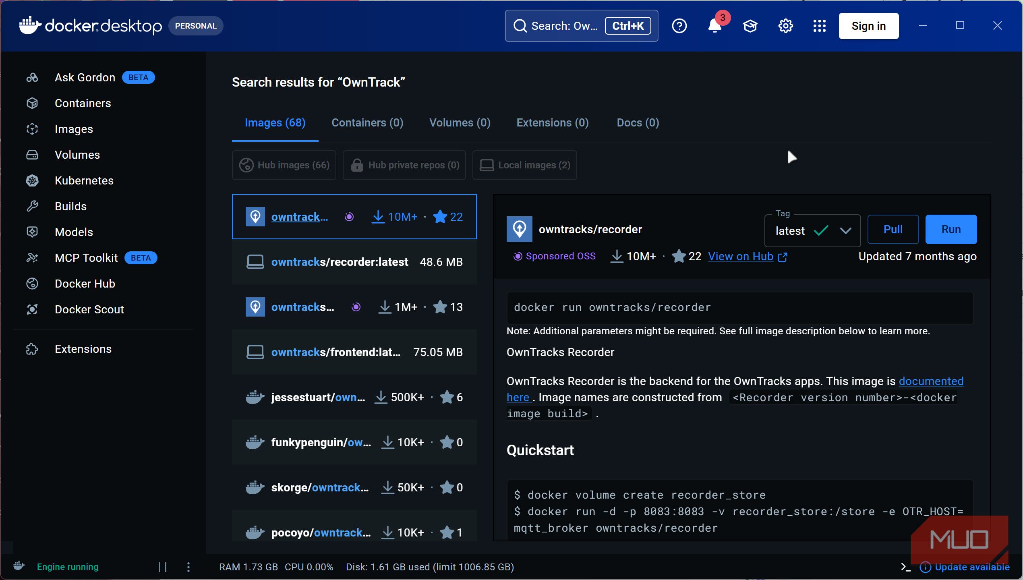The height and width of the screenshot is (580, 1023).
Task: Open the View on Hub link
Action: coord(748,257)
